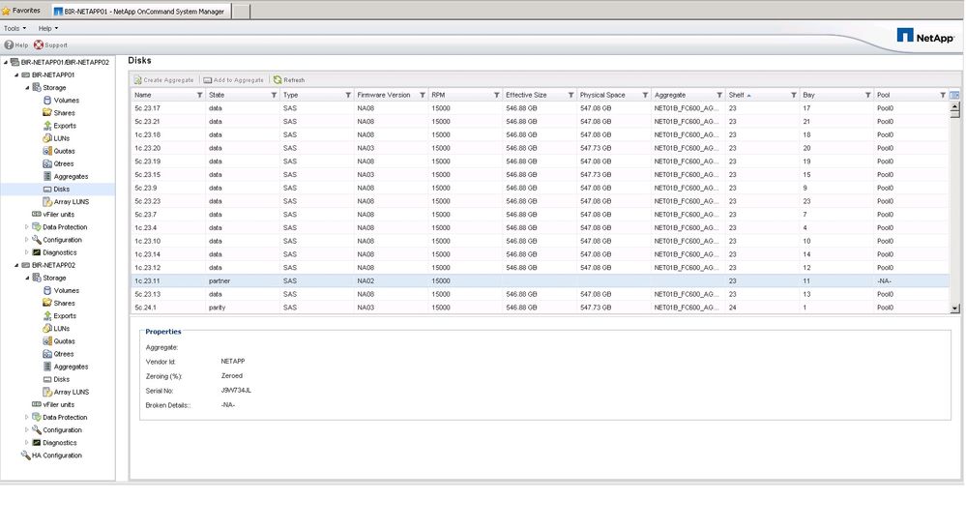Click the Create Aggregate button
This screenshot has height=529, width=966.
[163, 80]
